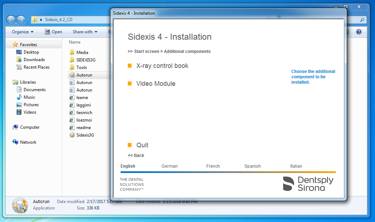Click the Explorer back arrow button
The image size is (375, 222).
(x=11, y=20)
